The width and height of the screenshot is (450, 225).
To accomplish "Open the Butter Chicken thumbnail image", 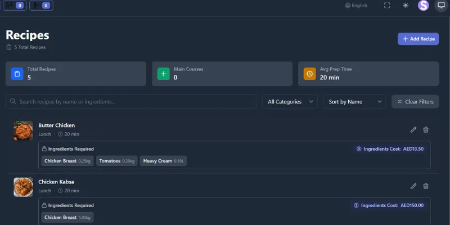I will [24, 130].
